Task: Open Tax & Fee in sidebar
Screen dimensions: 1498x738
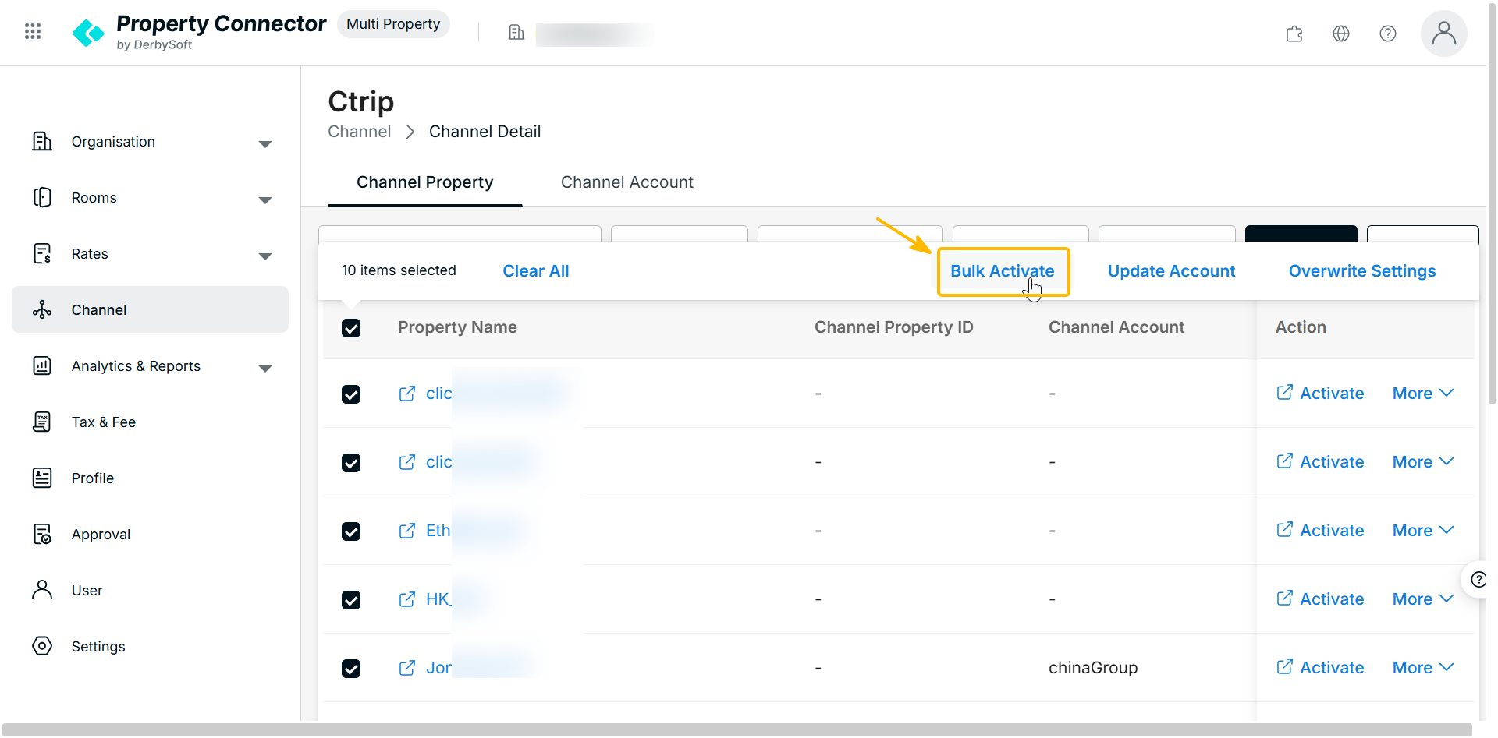Action: [150, 422]
